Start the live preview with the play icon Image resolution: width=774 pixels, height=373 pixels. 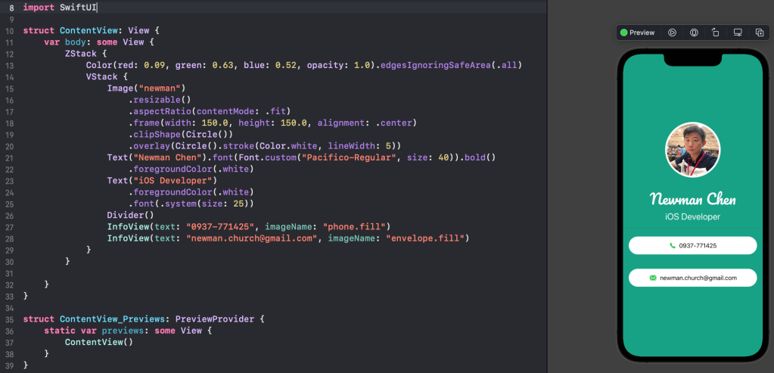coord(672,33)
